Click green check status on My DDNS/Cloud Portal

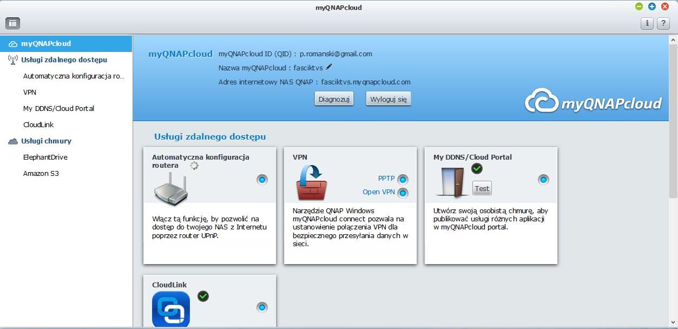click(477, 169)
